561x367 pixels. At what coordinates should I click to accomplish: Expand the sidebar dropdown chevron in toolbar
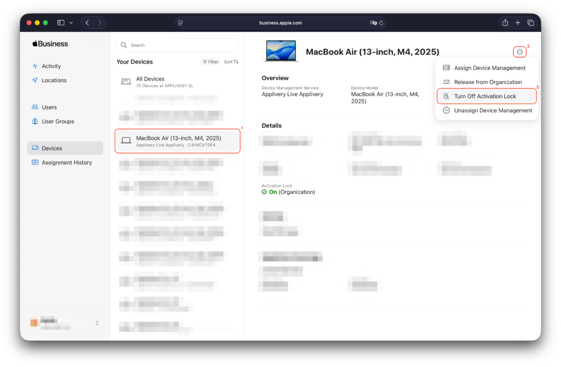pyautogui.click(x=71, y=23)
